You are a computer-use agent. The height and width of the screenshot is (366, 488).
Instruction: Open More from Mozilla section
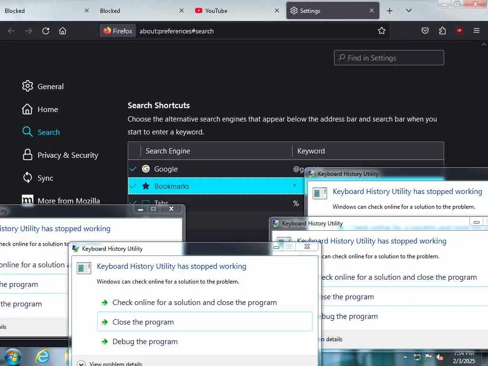[x=61, y=201]
